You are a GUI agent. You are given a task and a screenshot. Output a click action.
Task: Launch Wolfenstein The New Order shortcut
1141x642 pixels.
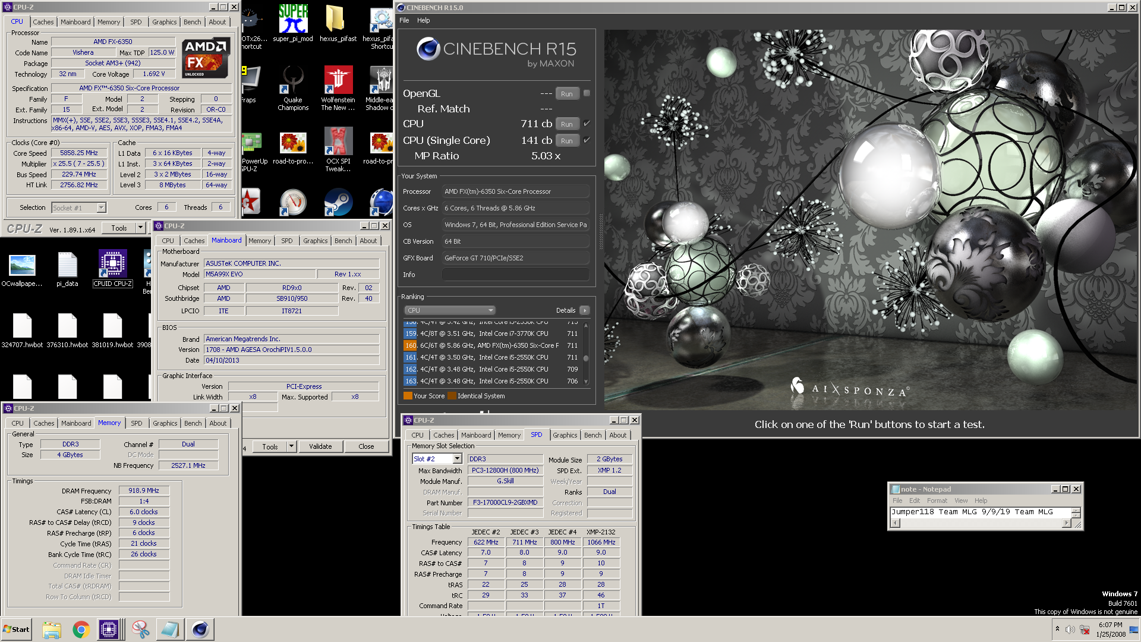click(x=338, y=88)
